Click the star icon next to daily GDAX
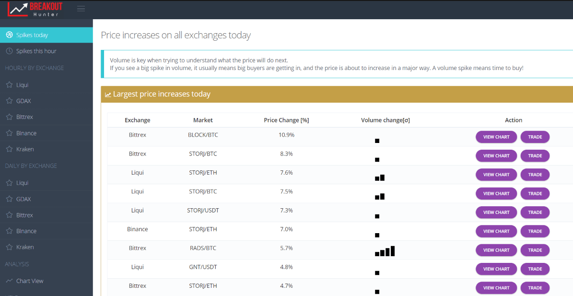The height and width of the screenshot is (296, 573). pos(10,199)
